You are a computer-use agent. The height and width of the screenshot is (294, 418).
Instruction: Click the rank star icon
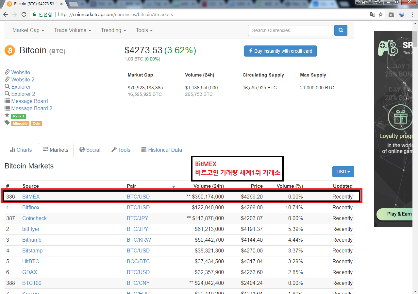click(7, 115)
